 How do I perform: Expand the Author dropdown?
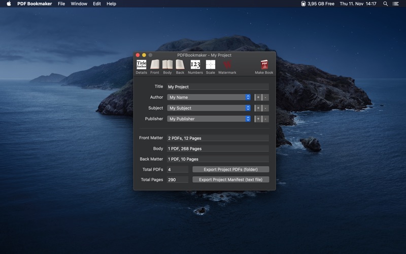click(209, 97)
